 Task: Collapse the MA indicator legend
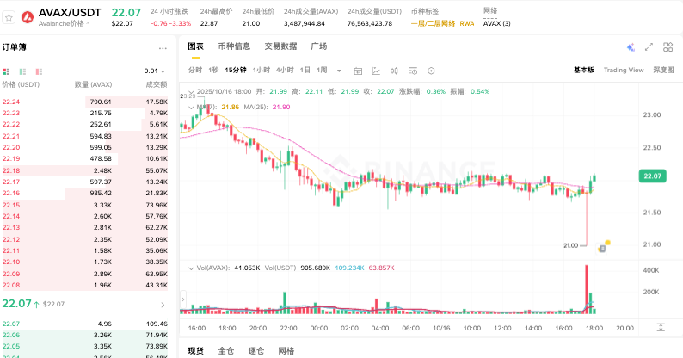pos(191,107)
